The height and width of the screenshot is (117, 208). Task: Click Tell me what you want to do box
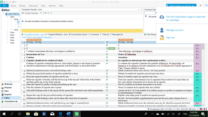[x=181, y=6]
